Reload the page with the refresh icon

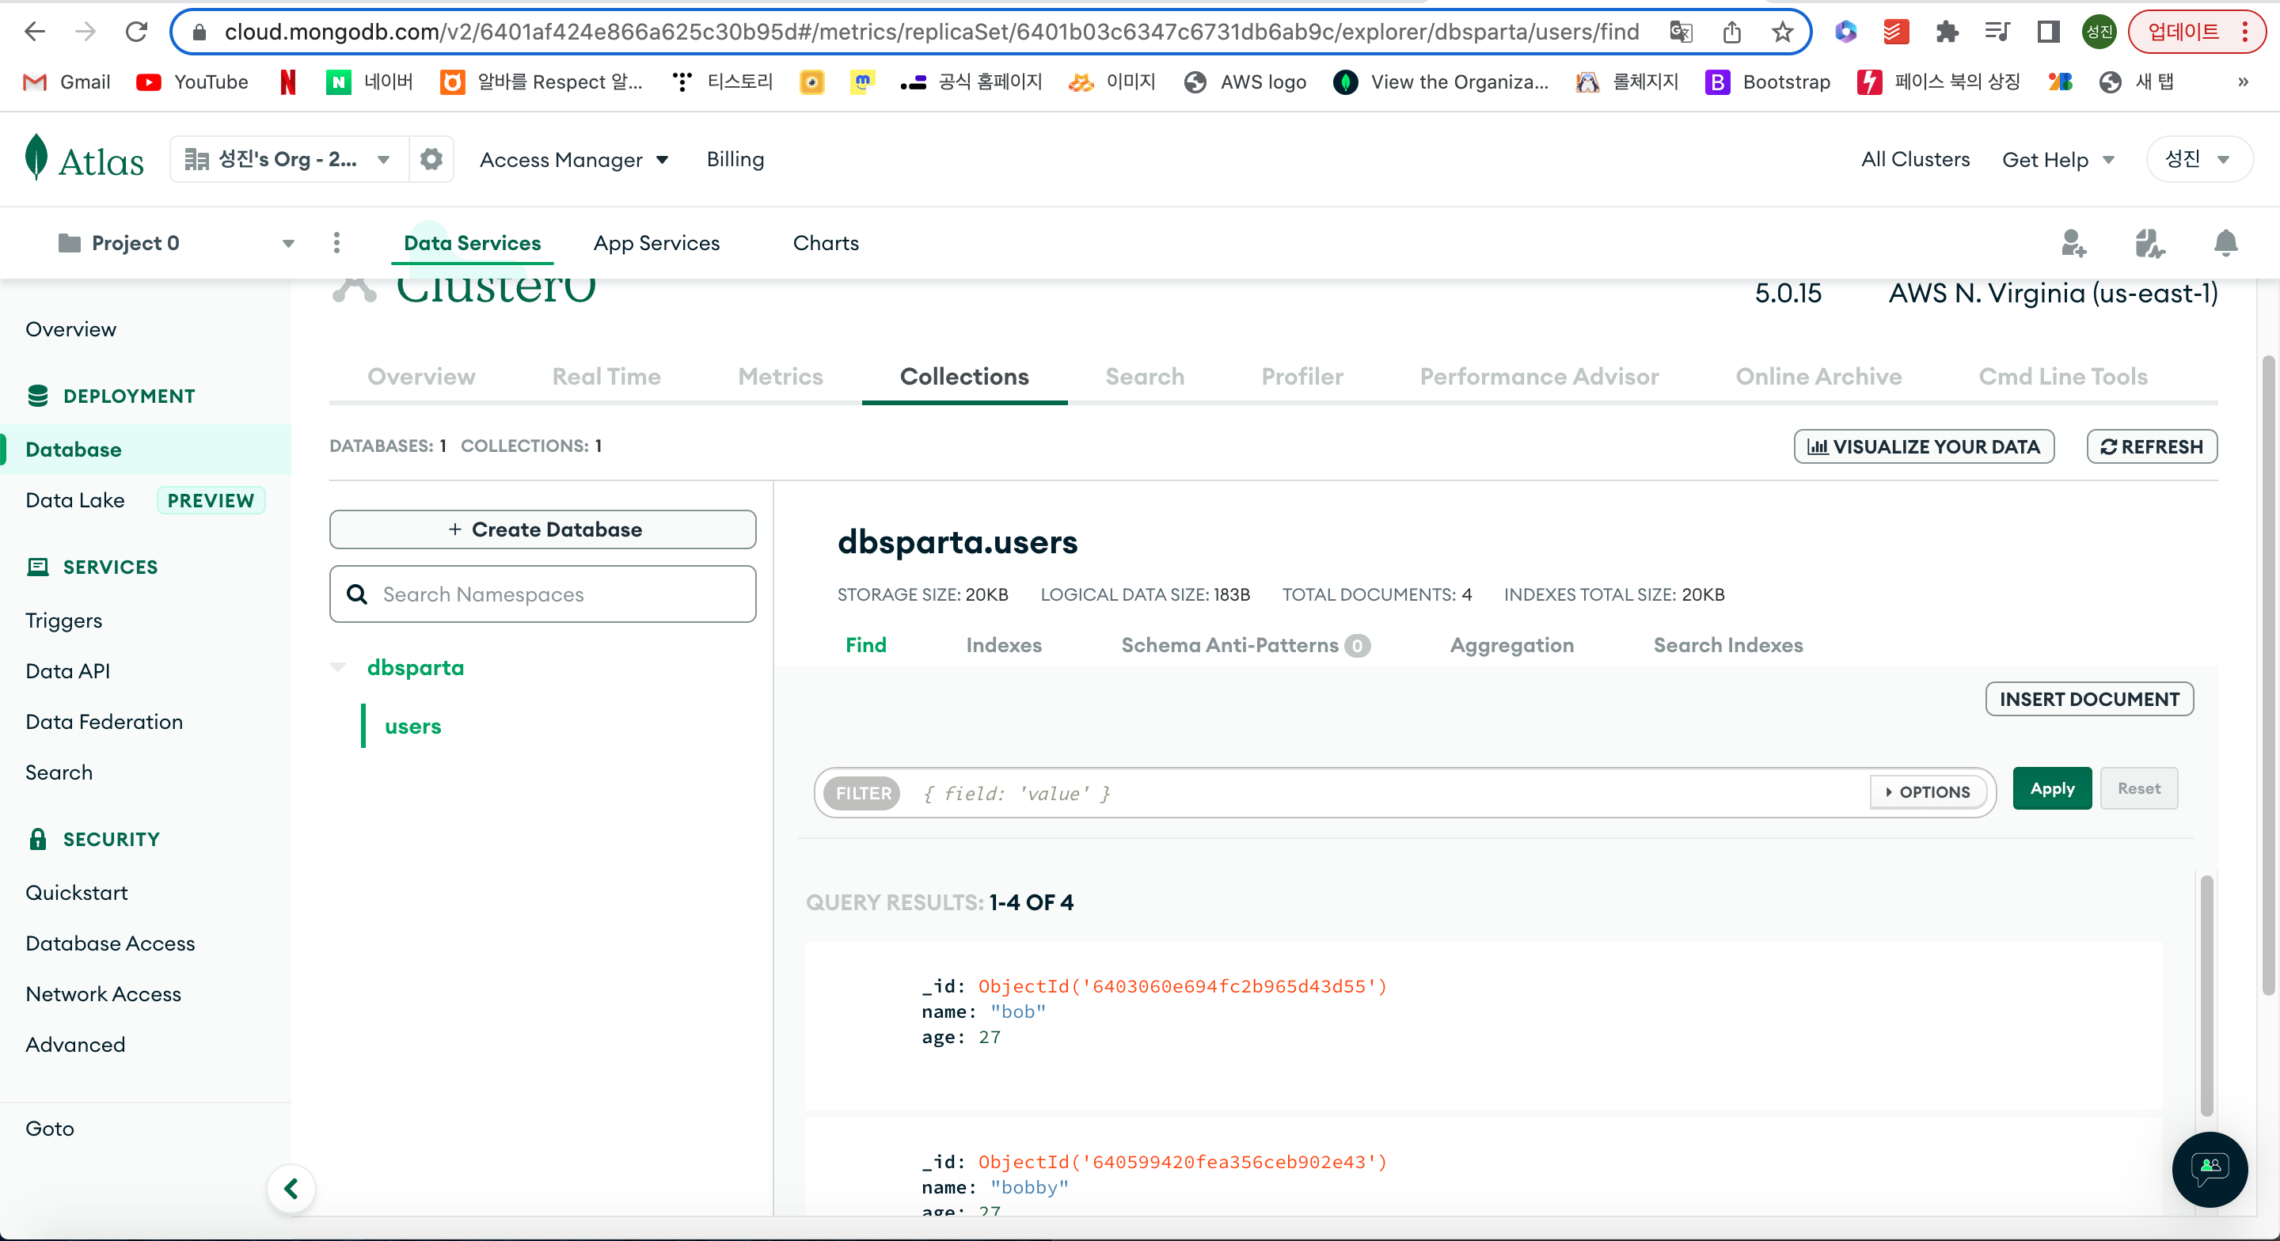(x=136, y=32)
